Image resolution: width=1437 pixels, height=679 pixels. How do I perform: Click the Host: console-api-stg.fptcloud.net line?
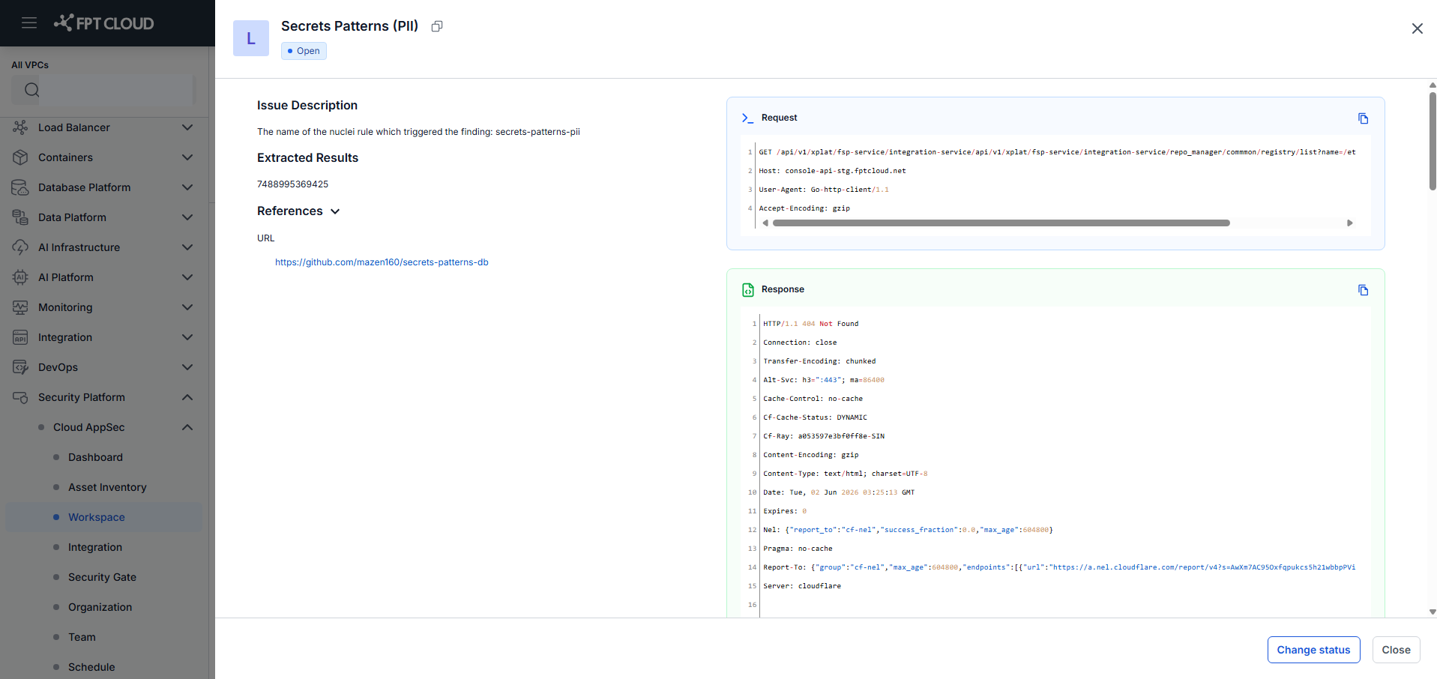pyautogui.click(x=832, y=171)
